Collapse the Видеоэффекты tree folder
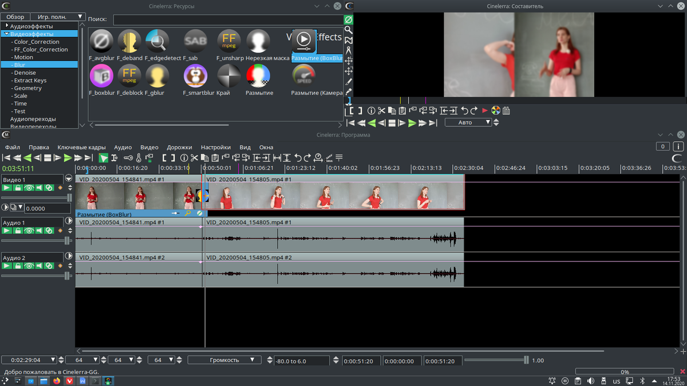Image resolution: width=687 pixels, height=386 pixels. point(6,34)
